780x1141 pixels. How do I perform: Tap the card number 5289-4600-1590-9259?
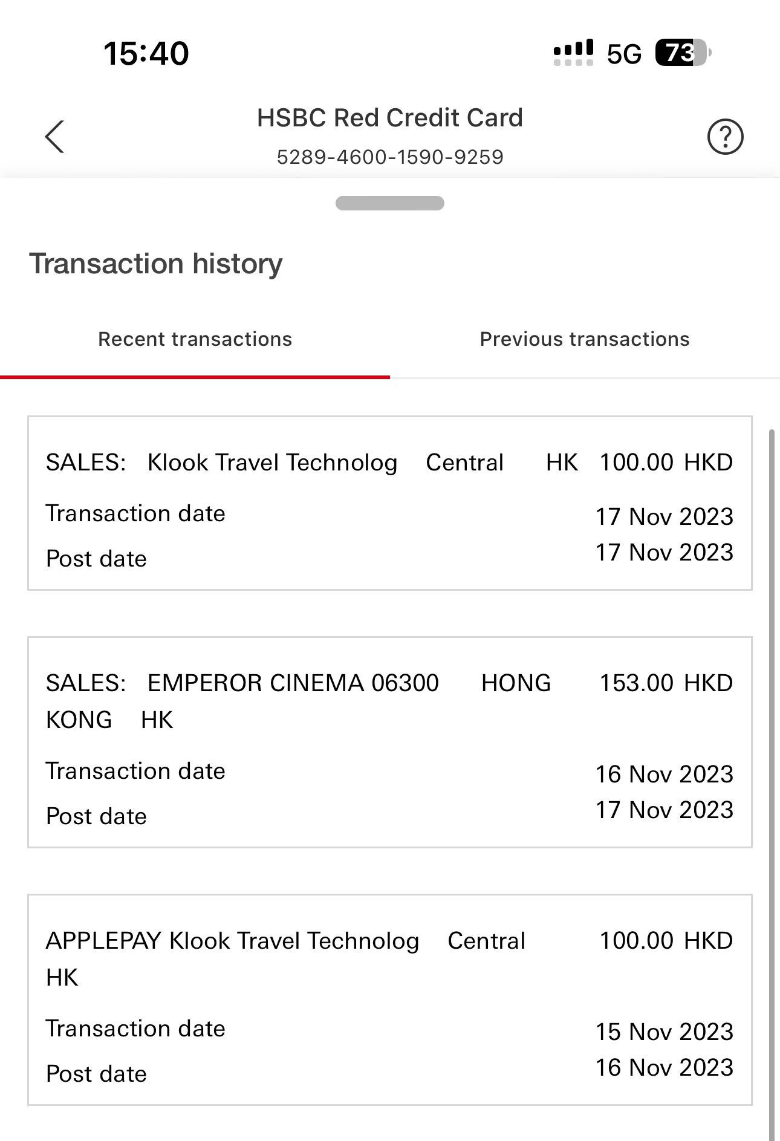tap(390, 157)
